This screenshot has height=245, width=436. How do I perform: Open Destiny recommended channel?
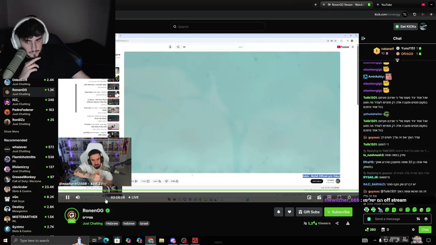coord(29,209)
